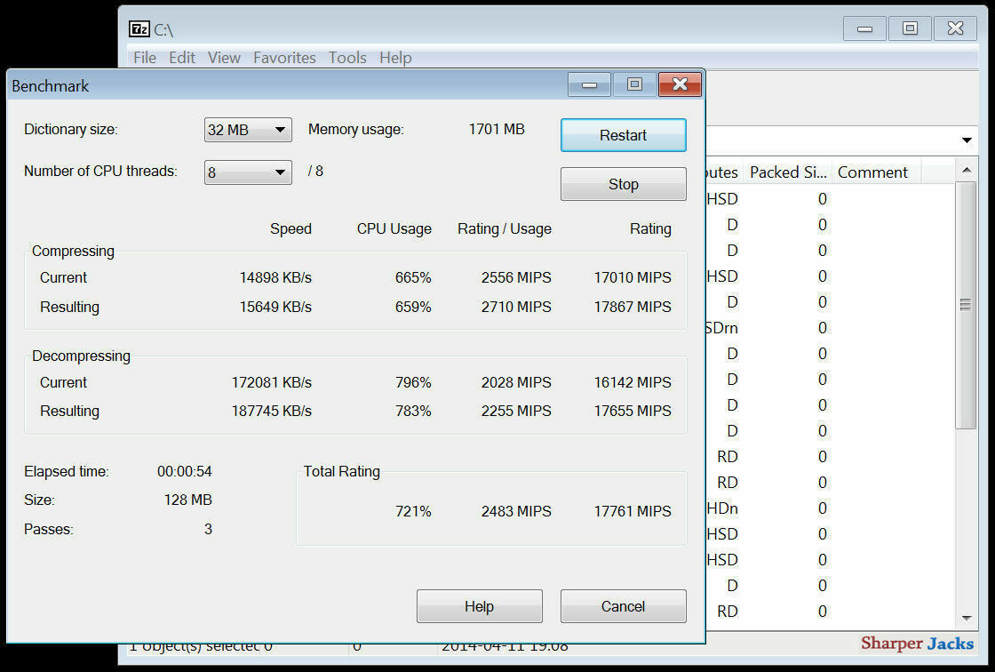The image size is (995, 672).
Task: Maximize the Benchmark dialog
Action: pyautogui.click(x=634, y=84)
